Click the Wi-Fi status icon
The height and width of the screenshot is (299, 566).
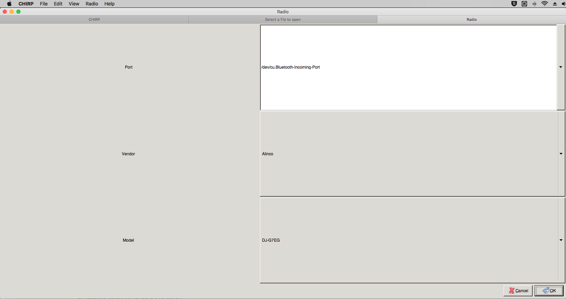(545, 4)
